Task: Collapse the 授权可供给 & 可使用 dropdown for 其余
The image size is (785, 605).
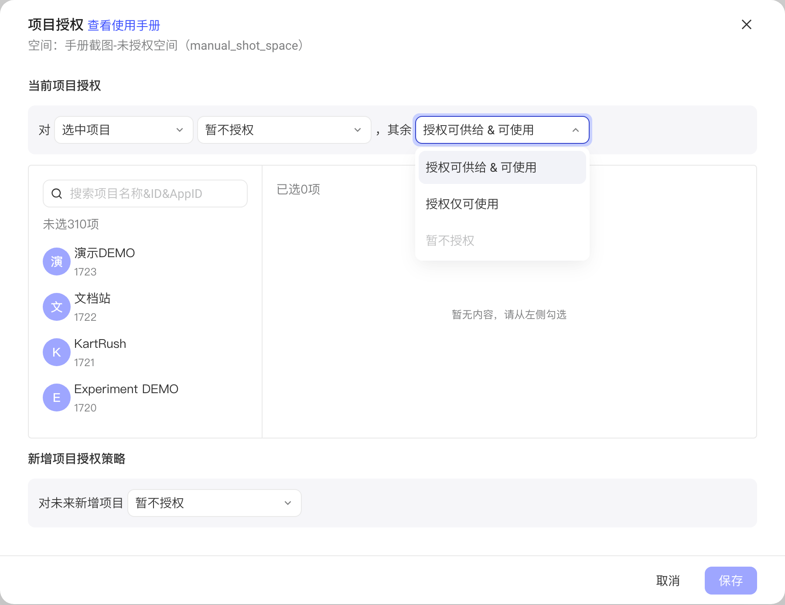Action: 502,130
